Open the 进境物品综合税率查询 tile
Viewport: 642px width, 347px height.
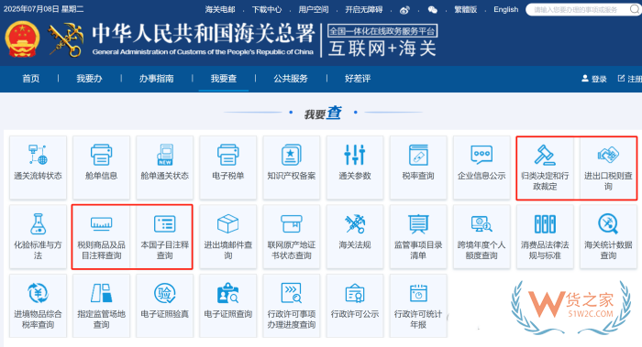pos(39,306)
